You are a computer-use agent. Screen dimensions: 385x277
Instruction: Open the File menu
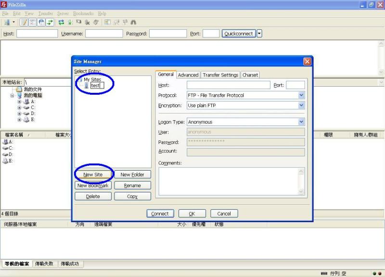click(5, 13)
